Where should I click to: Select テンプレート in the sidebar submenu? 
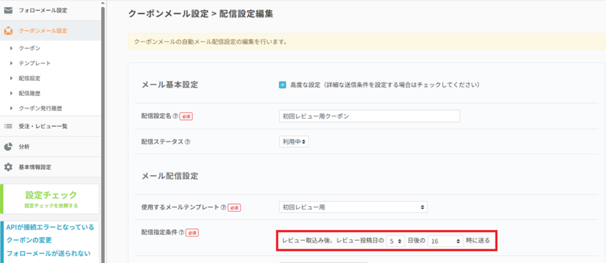[x=34, y=63]
